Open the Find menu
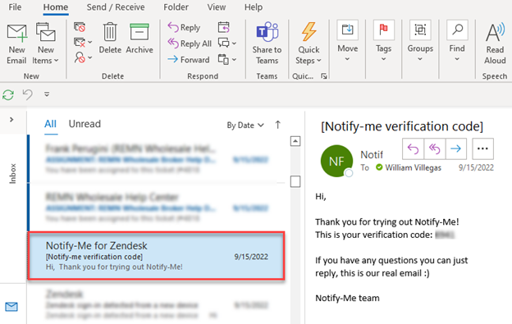Screen dimensions: 512x324 point(457,42)
